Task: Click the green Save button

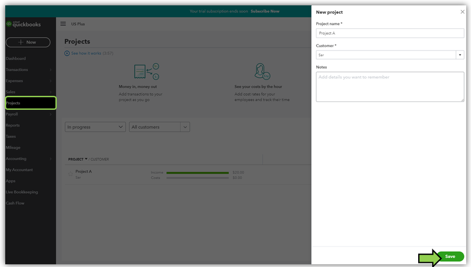Action: pyautogui.click(x=450, y=257)
